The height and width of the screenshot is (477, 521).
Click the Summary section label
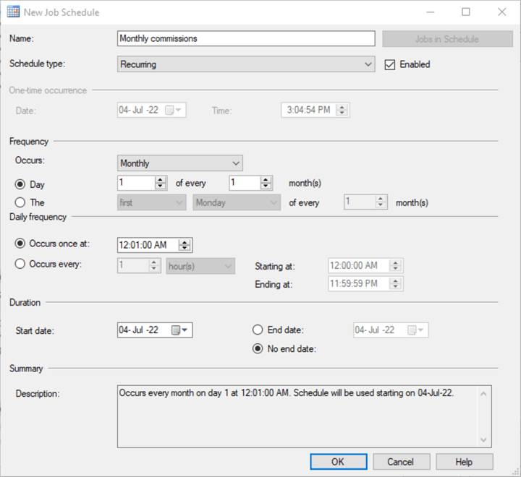[x=26, y=369]
